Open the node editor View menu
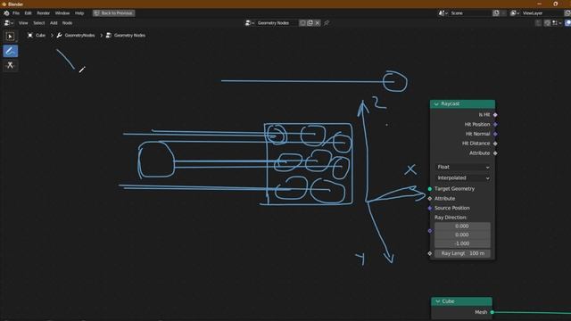Screen dimensions: 571x321 23,23
